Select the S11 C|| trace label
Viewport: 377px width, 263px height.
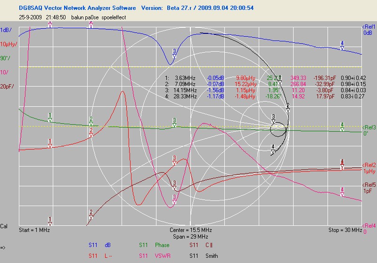point(201,245)
